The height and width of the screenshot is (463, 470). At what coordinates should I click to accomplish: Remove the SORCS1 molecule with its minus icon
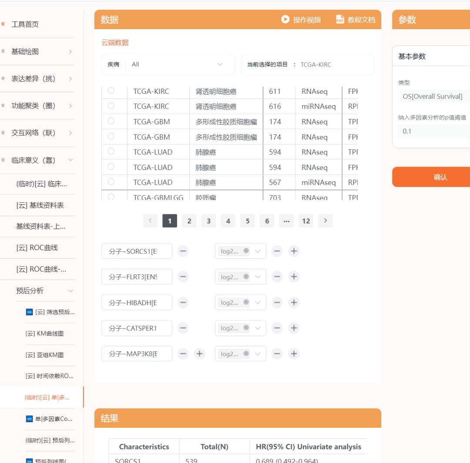point(183,251)
